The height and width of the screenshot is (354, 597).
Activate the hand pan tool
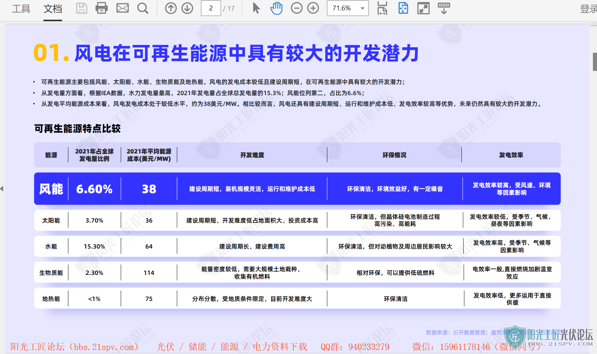[x=276, y=8]
